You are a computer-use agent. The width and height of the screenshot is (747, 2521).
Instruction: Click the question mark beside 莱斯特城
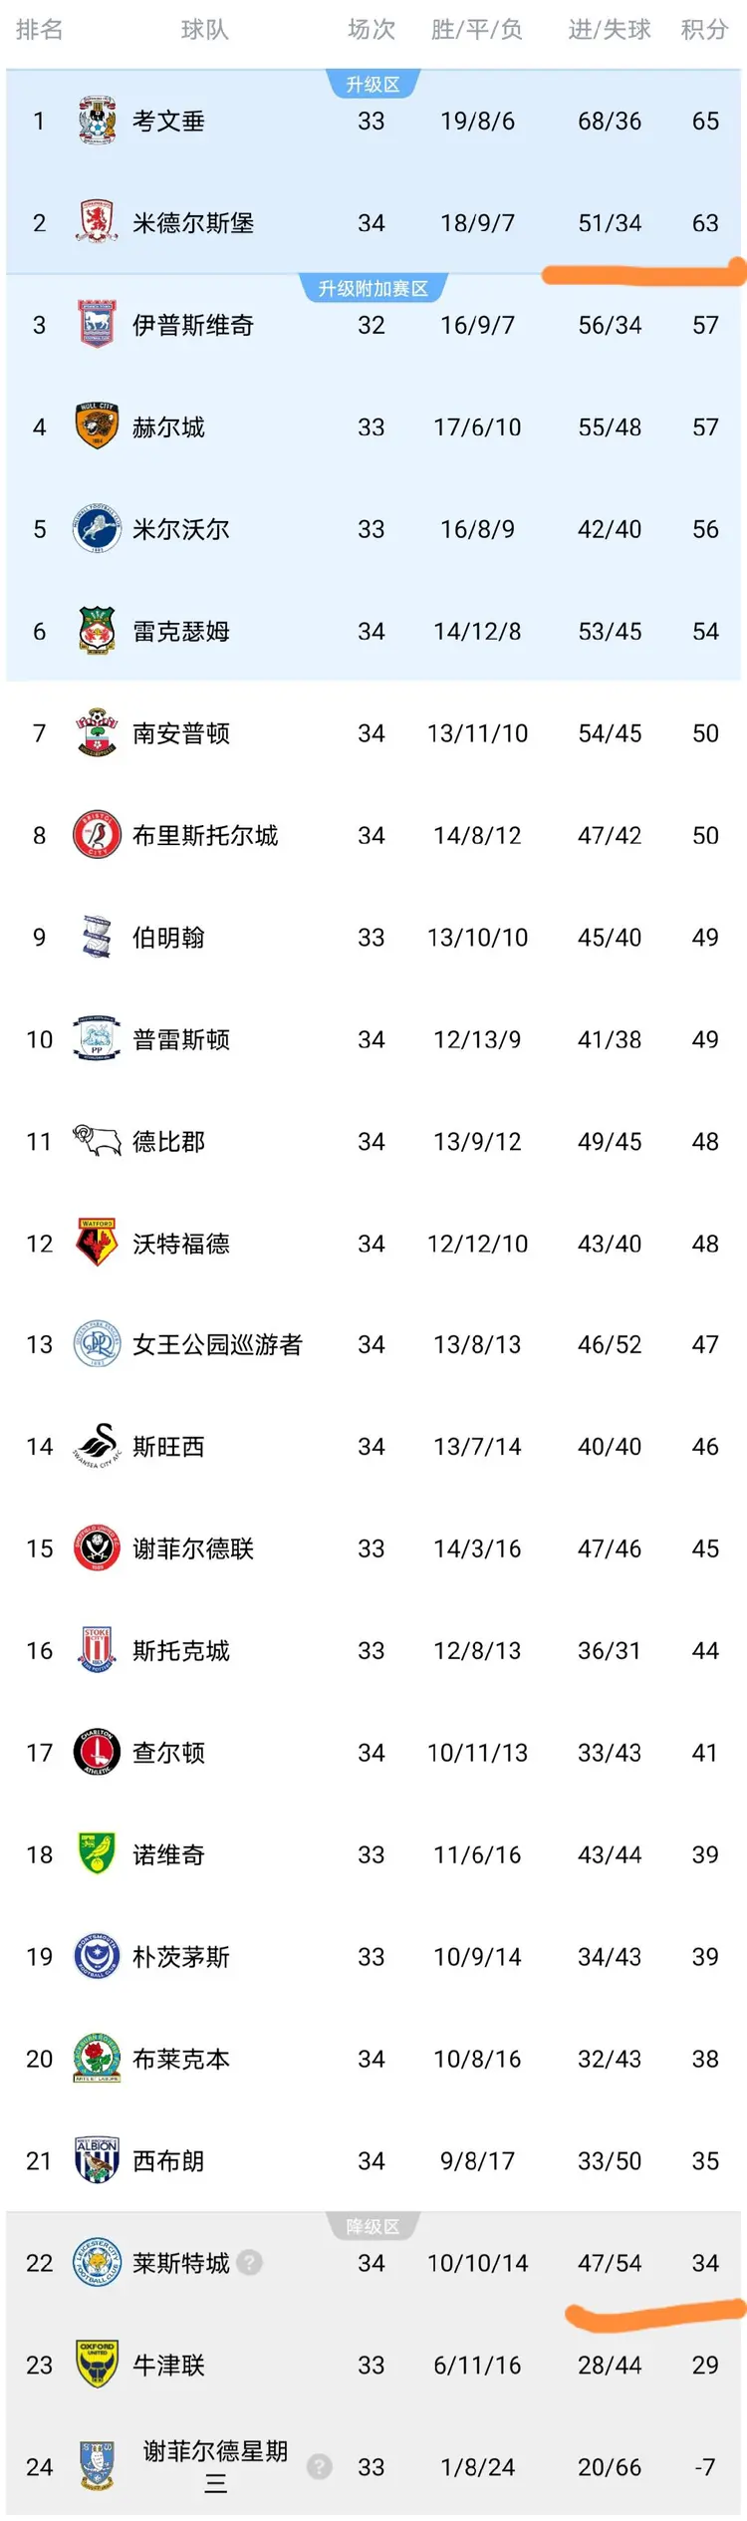click(250, 2263)
